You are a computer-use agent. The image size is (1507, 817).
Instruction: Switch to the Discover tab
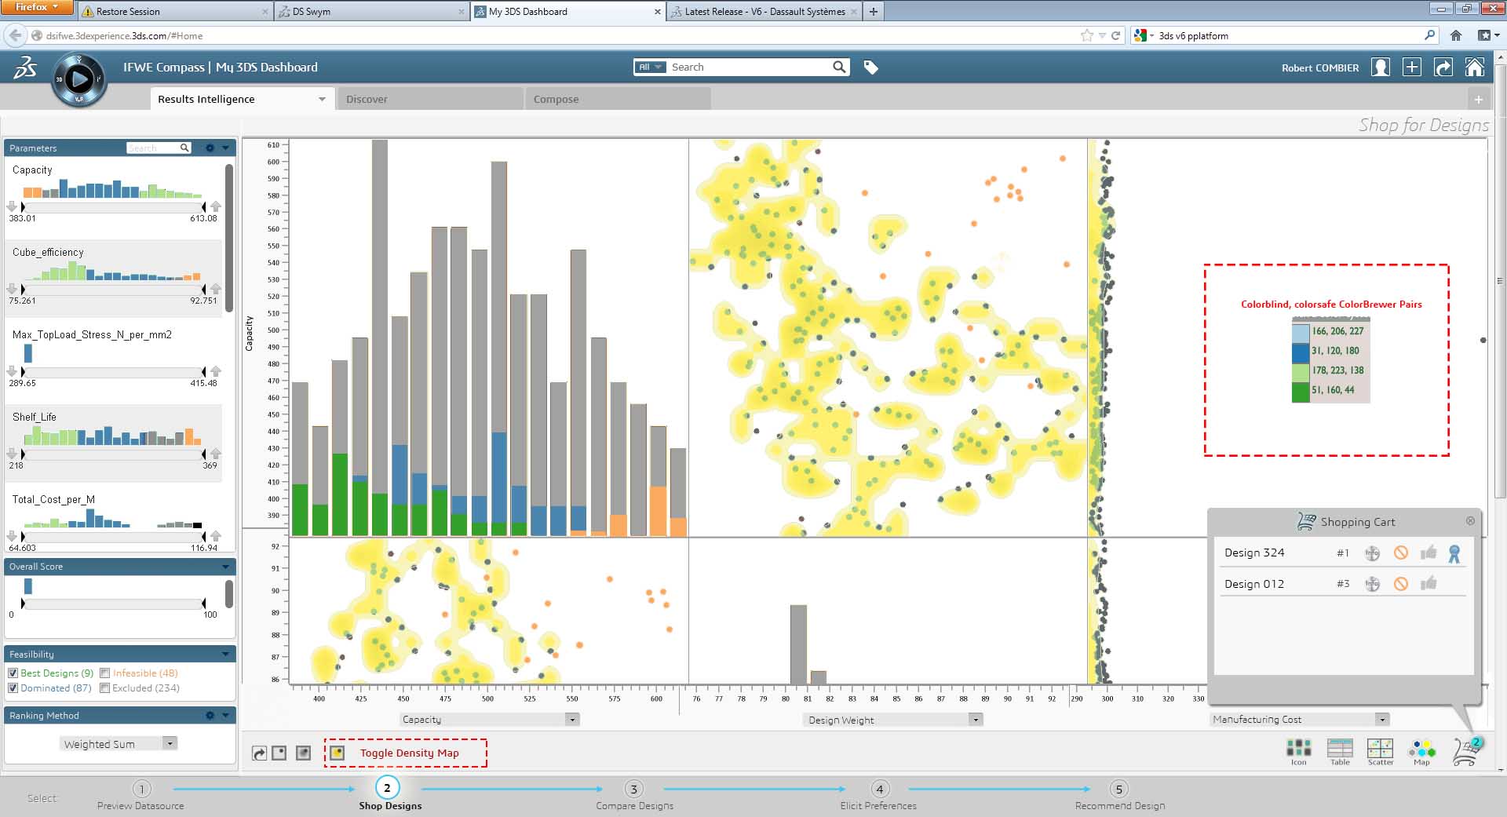point(429,99)
